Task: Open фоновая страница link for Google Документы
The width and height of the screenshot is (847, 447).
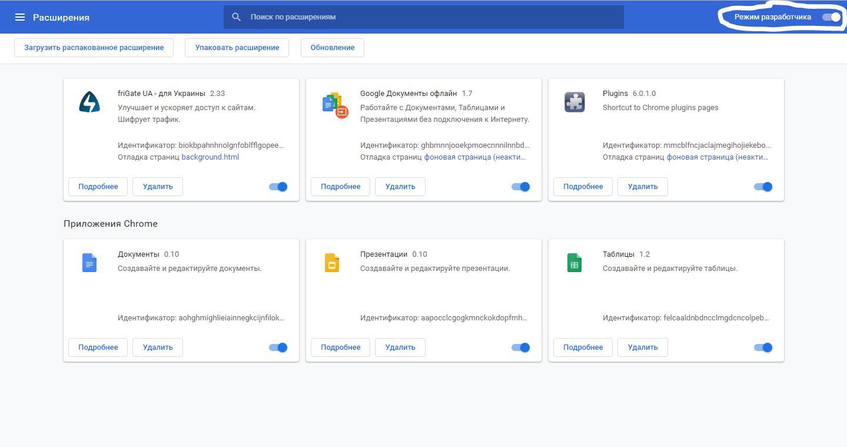Action: pos(475,157)
